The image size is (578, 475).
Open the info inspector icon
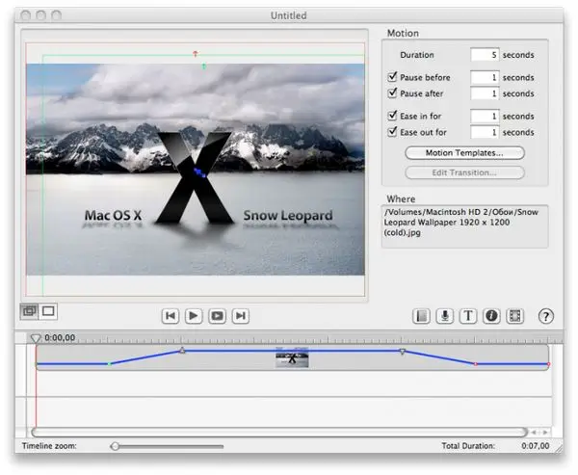[491, 316]
